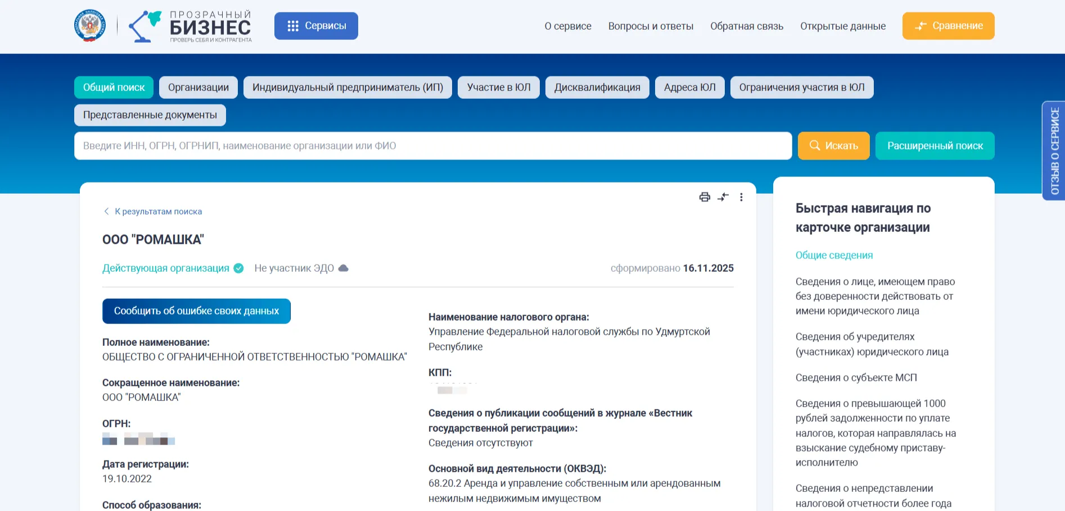Click the magnifier icon on the Искать button
This screenshot has width=1065, height=511.
pyautogui.click(x=815, y=145)
